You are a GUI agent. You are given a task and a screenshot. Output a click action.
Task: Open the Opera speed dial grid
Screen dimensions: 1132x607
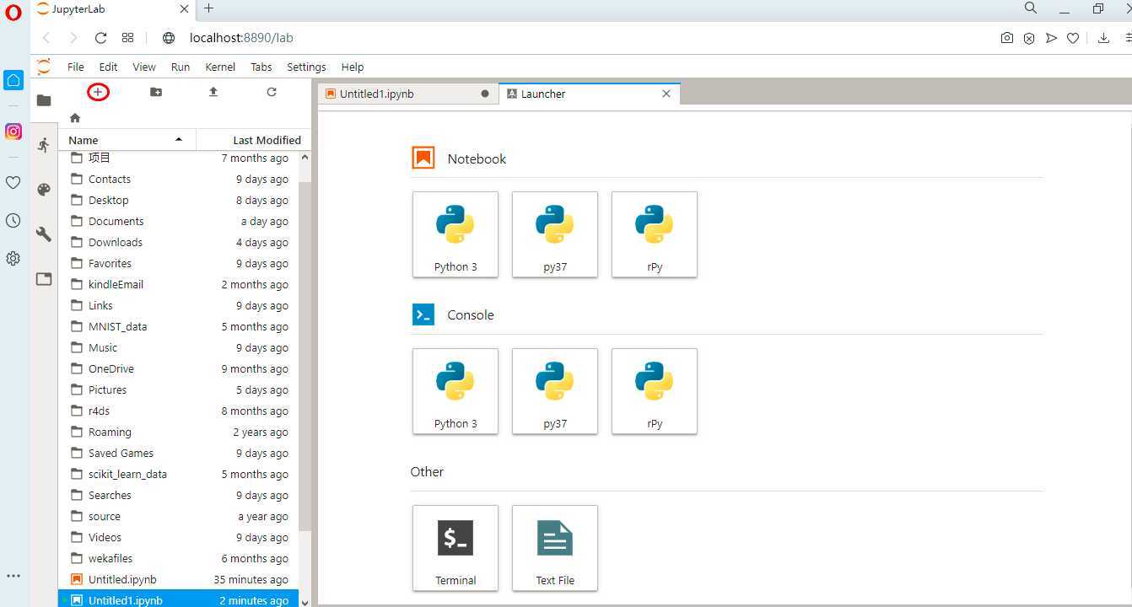tap(127, 38)
